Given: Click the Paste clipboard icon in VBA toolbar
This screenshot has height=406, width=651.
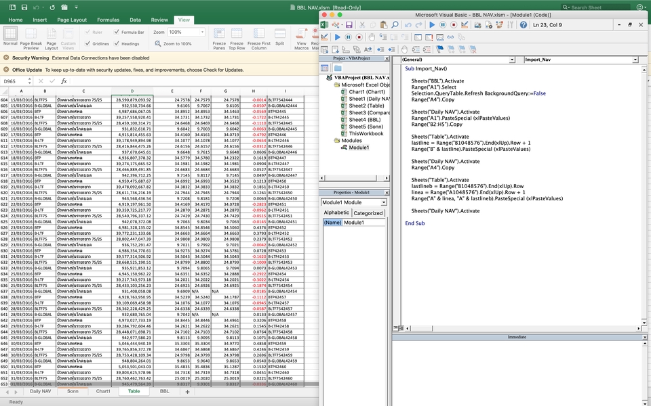Looking at the screenshot, I should 384,25.
